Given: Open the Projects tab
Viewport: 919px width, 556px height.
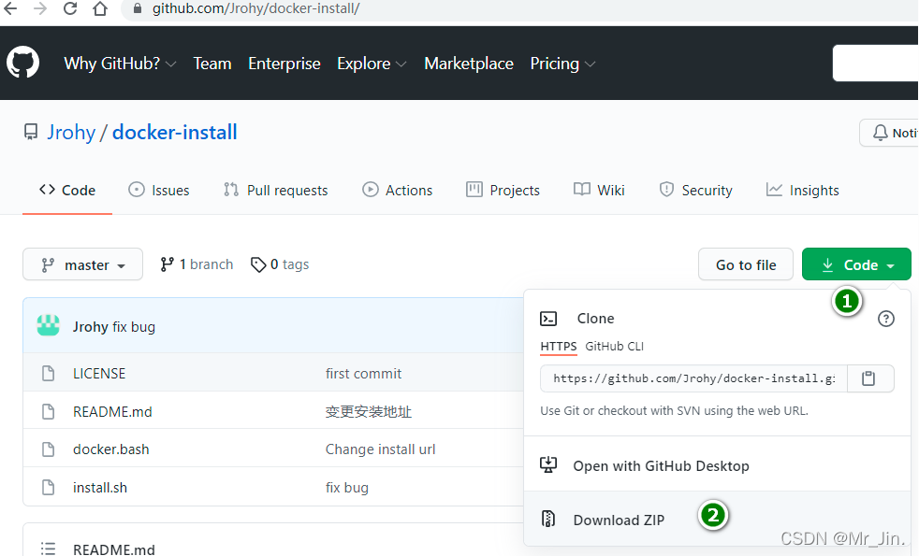Looking at the screenshot, I should (503, 191).
